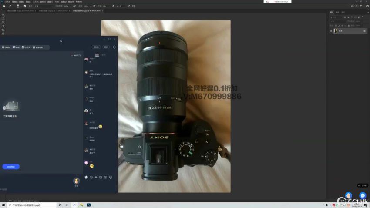Screen dimensions: 370x208
Task: Open the brush preset picker
Action: [18, 6]
